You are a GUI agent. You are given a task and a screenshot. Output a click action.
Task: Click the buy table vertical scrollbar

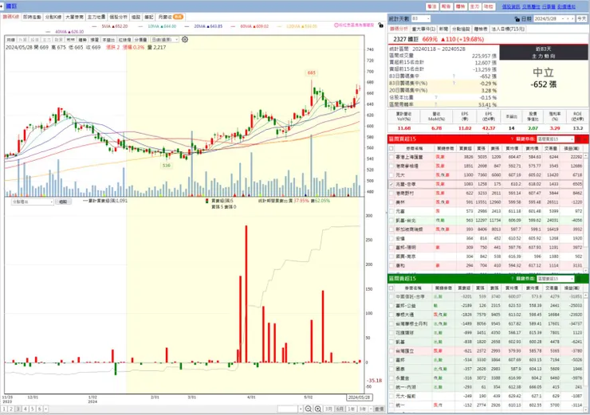coord(585,213)
